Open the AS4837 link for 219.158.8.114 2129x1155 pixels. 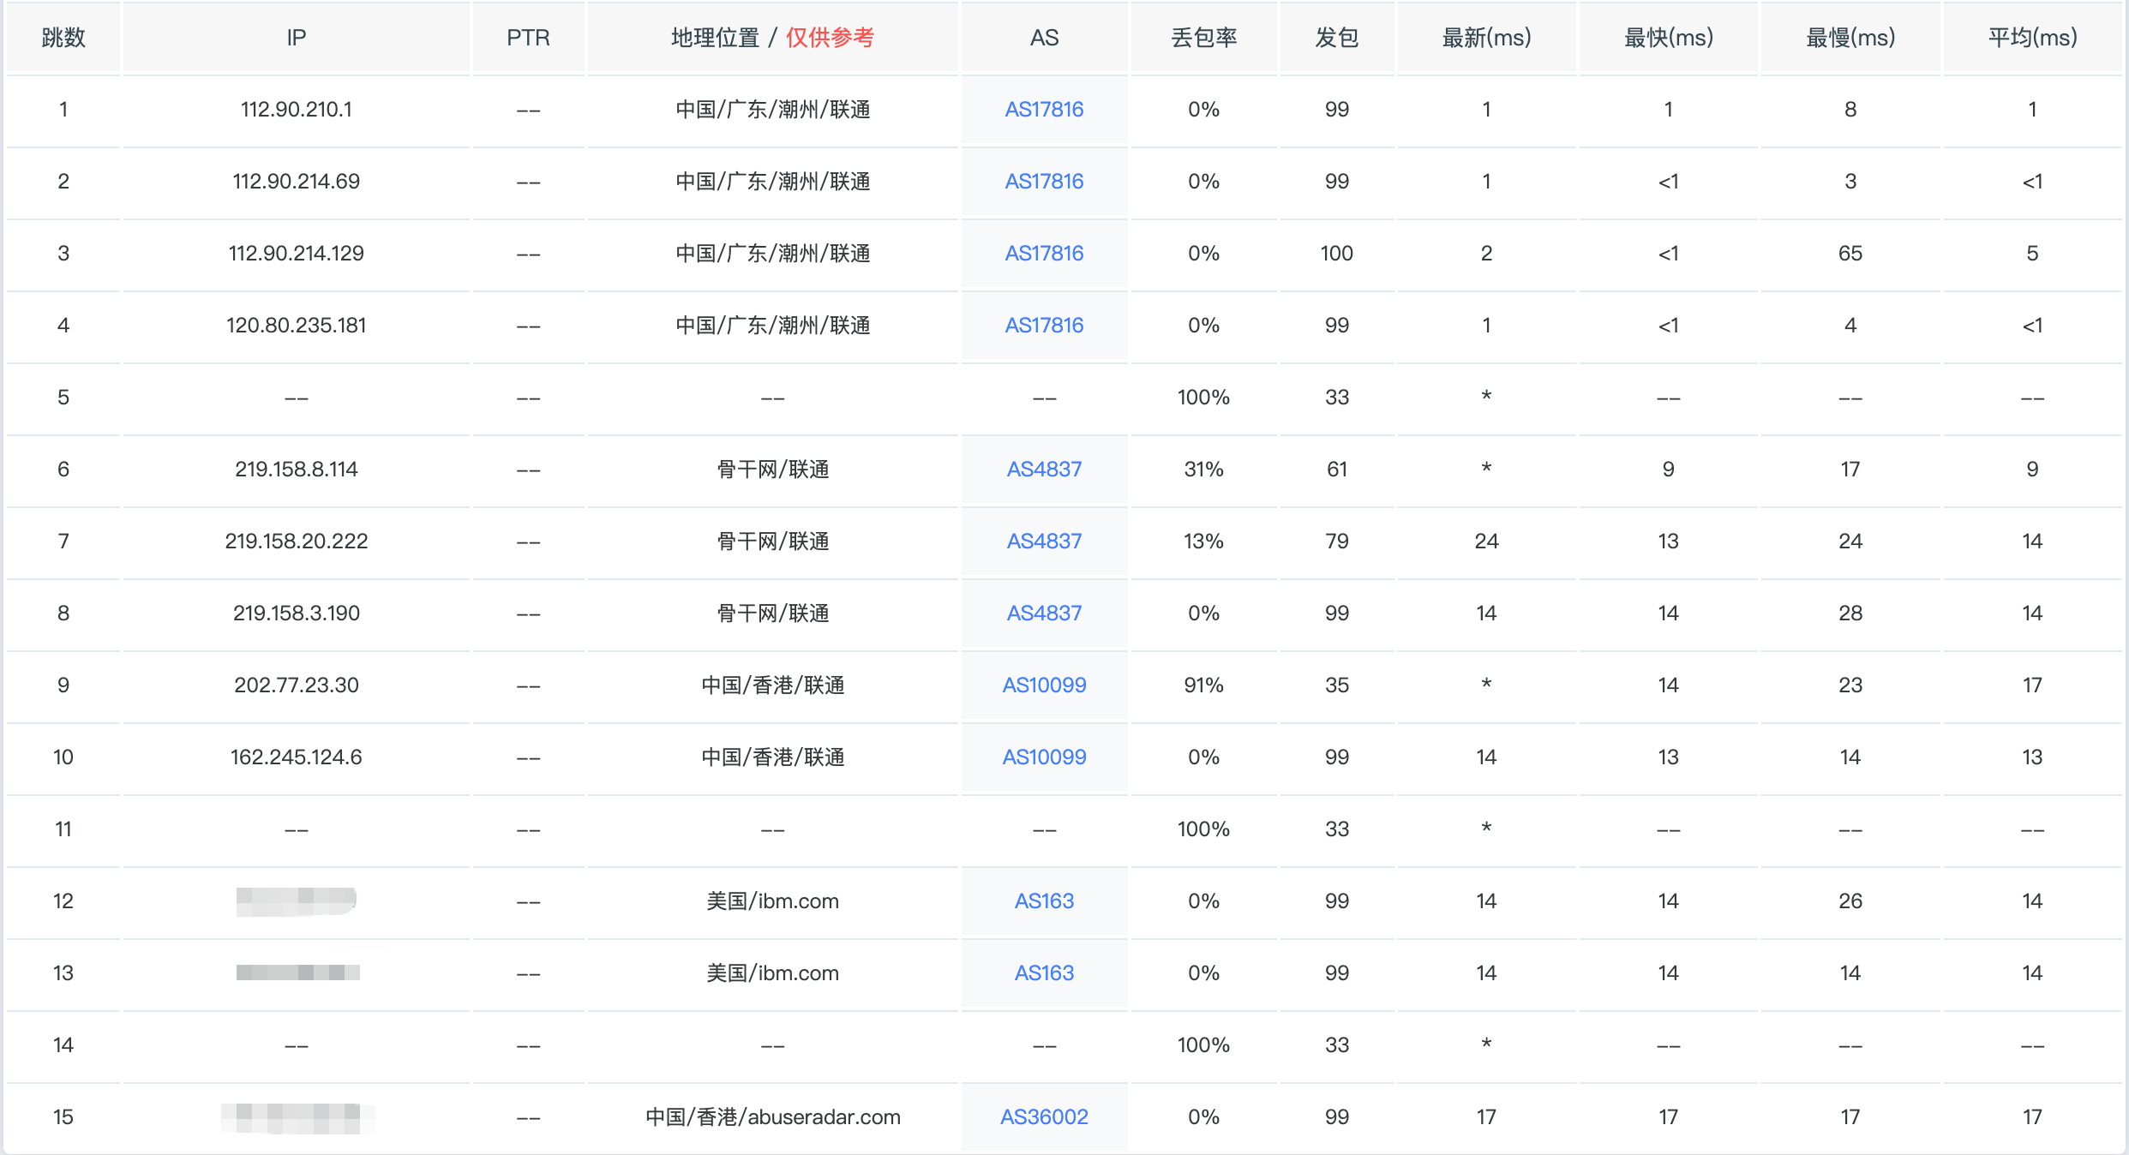coord(1044,470)
